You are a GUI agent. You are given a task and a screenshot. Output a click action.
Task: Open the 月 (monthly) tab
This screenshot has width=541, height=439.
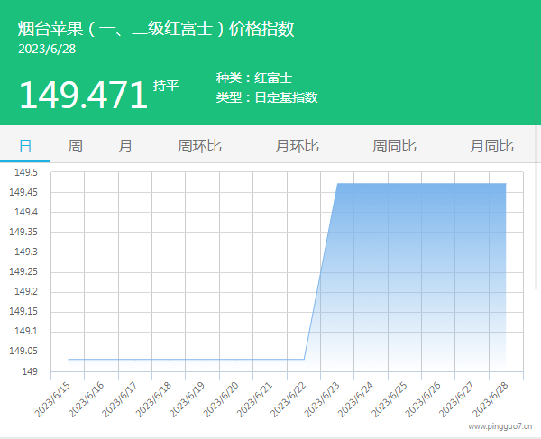[125, 146]
